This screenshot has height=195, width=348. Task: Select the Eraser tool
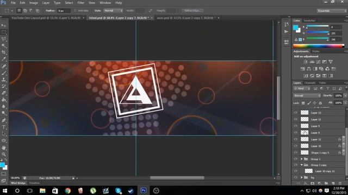[x=4, y=93]
